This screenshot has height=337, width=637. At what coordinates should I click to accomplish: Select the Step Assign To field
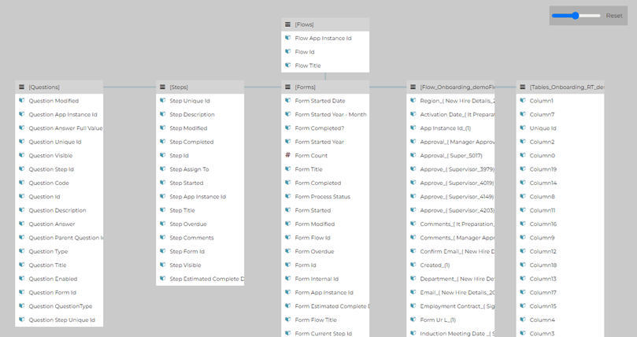tap(200, 169)
